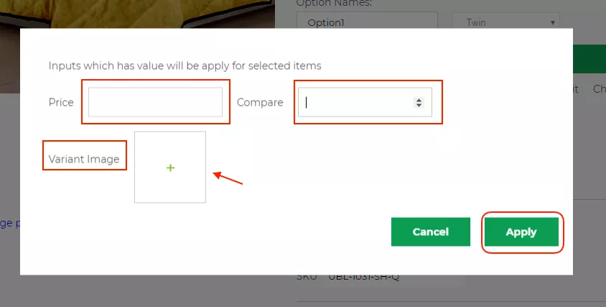Click the green plus icon to add variant image
The height and width of the screenshot is (307, 606).
[170, 168]
